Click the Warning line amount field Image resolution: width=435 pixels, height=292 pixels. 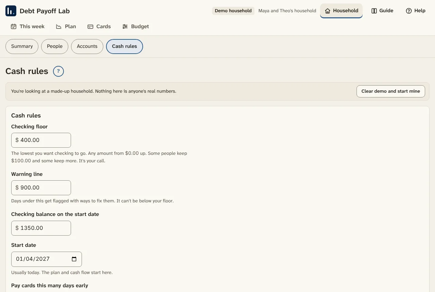[x=41, y=188]
